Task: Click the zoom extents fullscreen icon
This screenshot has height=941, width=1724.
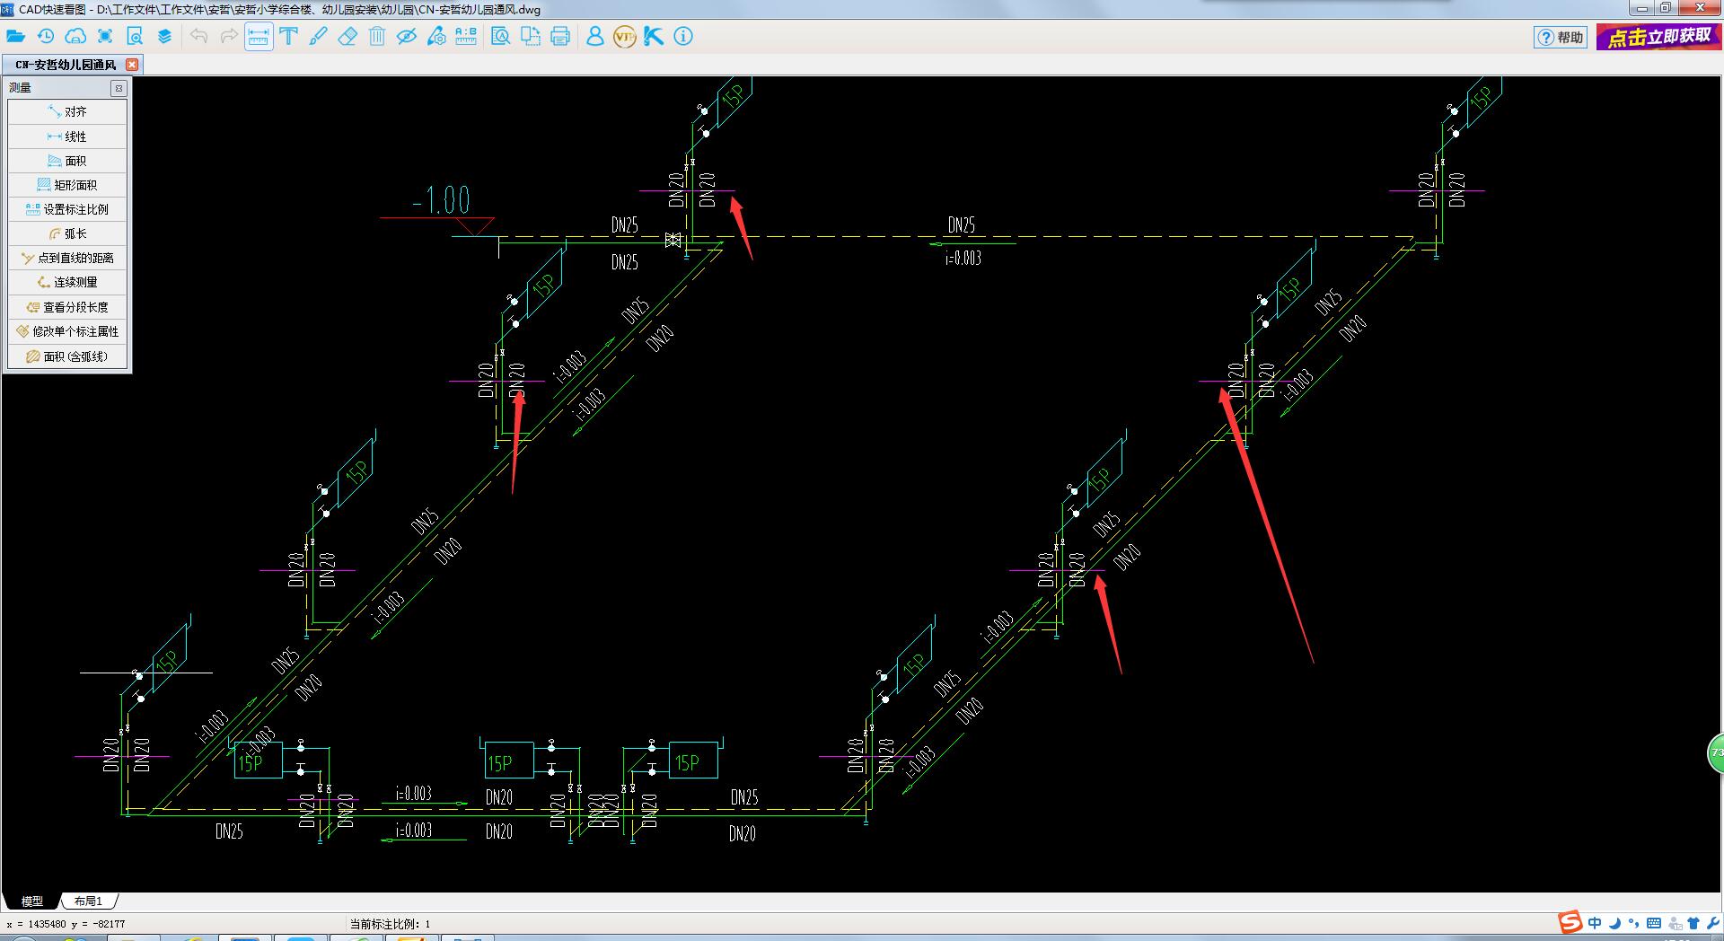Action: 105,37
